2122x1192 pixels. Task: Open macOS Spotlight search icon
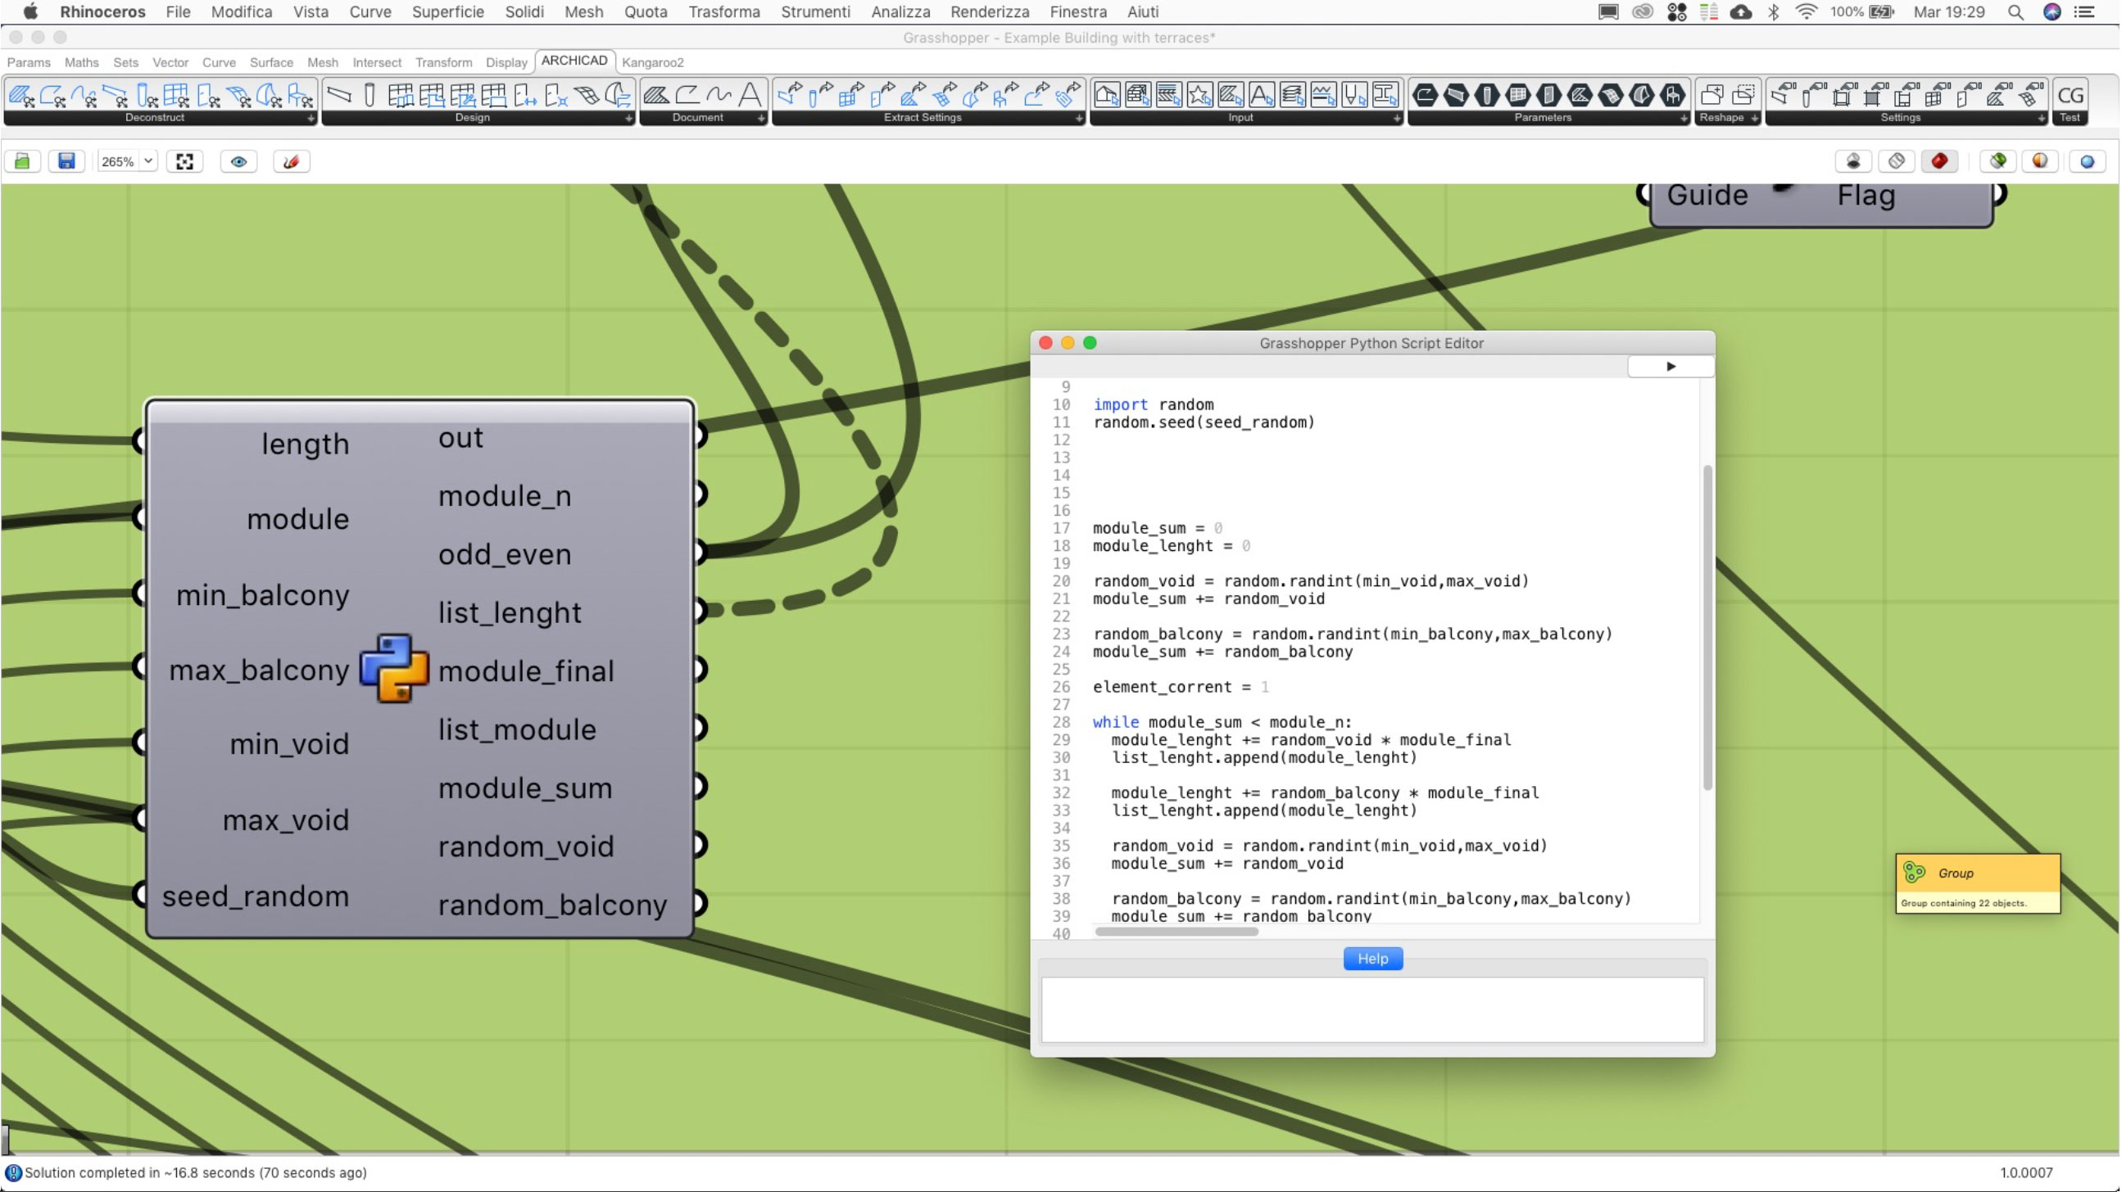pos(2015,11)
